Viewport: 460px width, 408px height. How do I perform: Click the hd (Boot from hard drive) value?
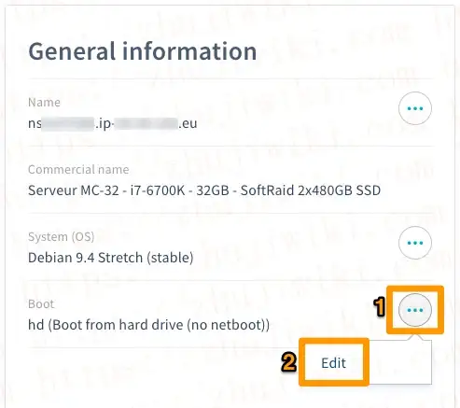point(148,325)
